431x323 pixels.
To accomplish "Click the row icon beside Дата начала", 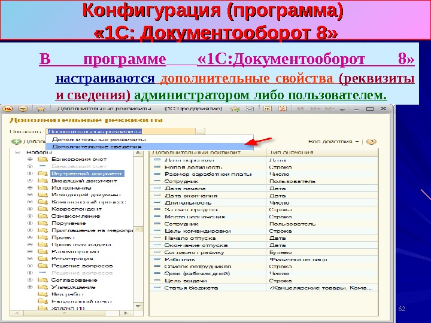I will point(157,188).
